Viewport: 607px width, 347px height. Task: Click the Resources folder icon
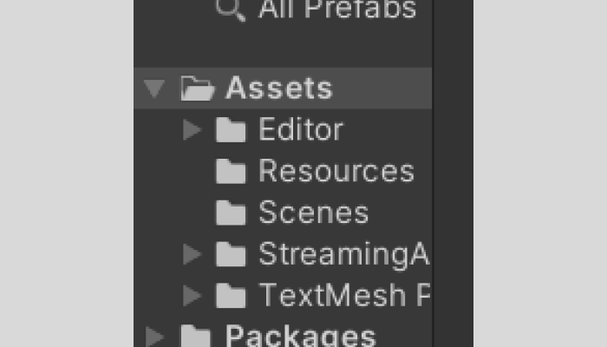231,172
